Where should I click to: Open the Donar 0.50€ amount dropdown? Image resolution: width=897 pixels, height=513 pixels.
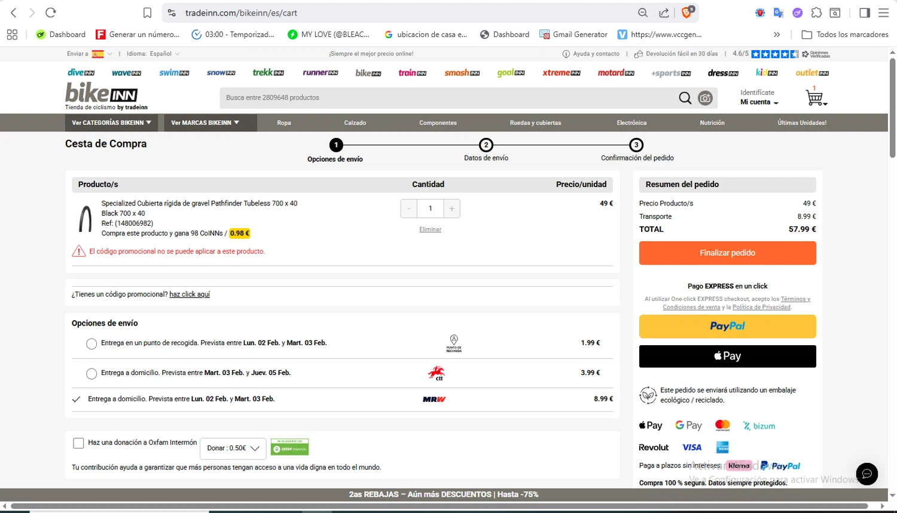click(x=233, y=448)
